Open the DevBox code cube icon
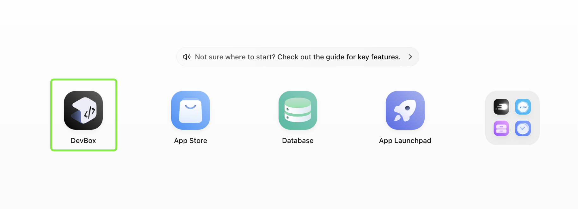 click(x=83, y=110)
